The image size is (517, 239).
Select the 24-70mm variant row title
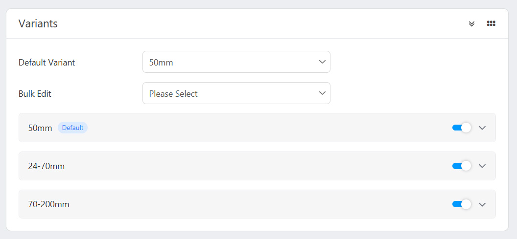(47, 166)
